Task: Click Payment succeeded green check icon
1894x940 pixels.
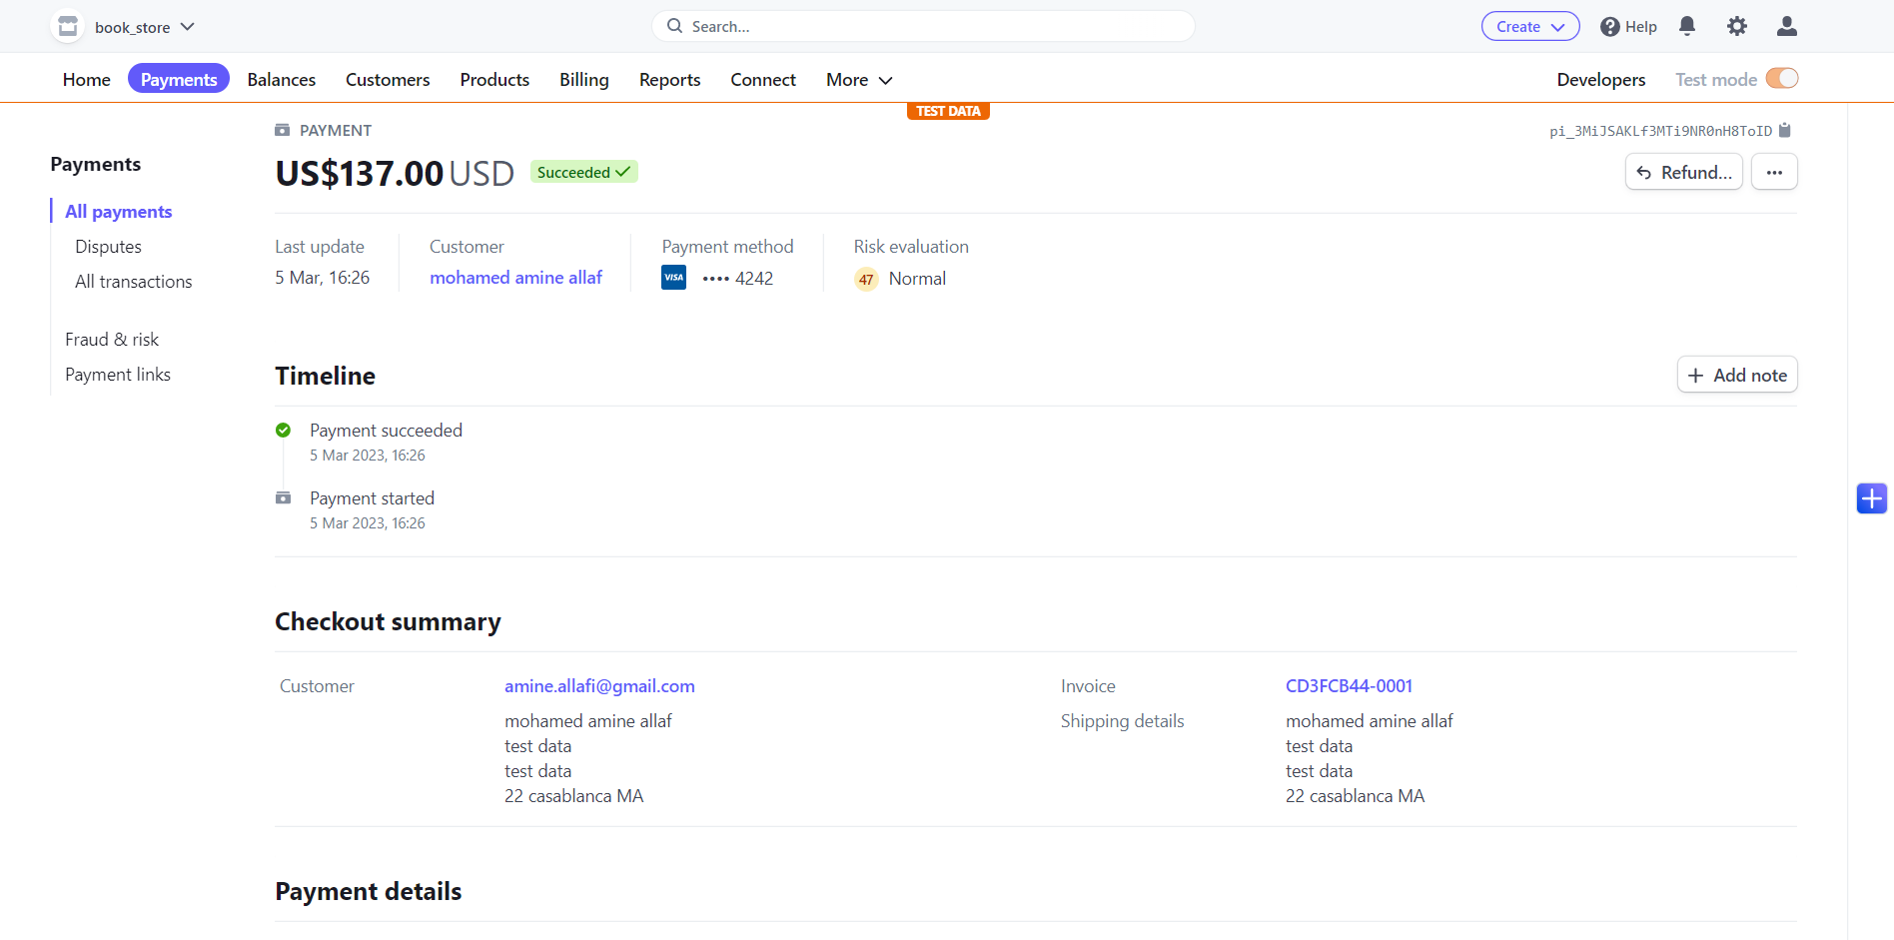Action: [x=284, y=431]
